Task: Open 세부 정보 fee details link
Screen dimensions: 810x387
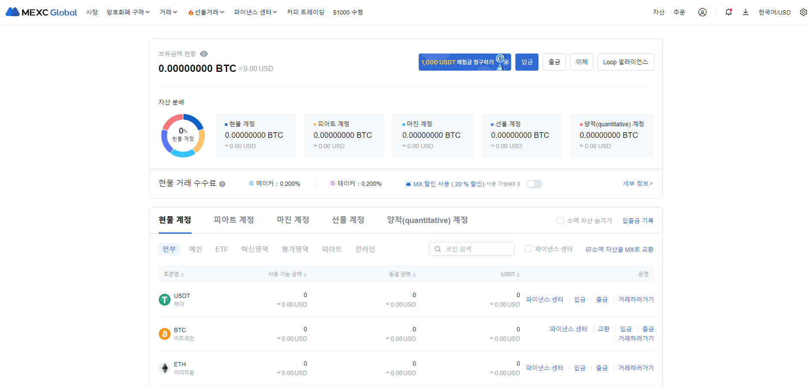Action: click(x=638, y=184)
